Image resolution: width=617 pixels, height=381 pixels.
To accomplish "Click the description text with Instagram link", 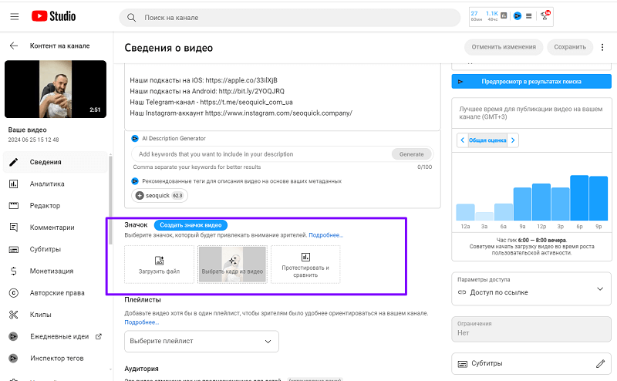I will [241, 113].
